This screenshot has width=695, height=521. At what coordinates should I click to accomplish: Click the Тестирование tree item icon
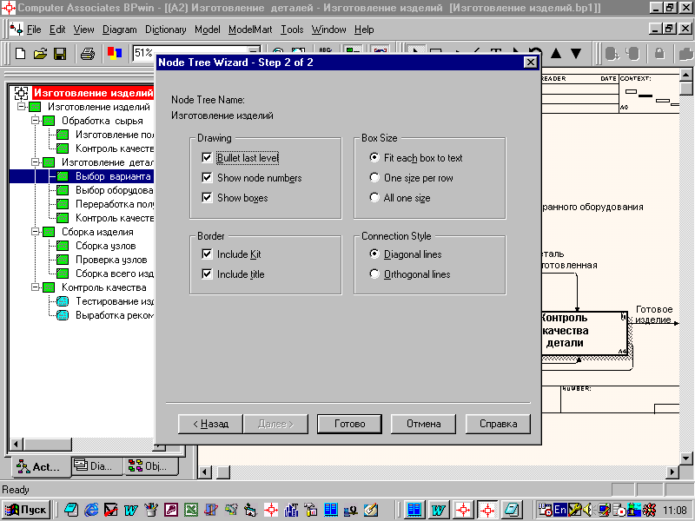tap(63, 301)
